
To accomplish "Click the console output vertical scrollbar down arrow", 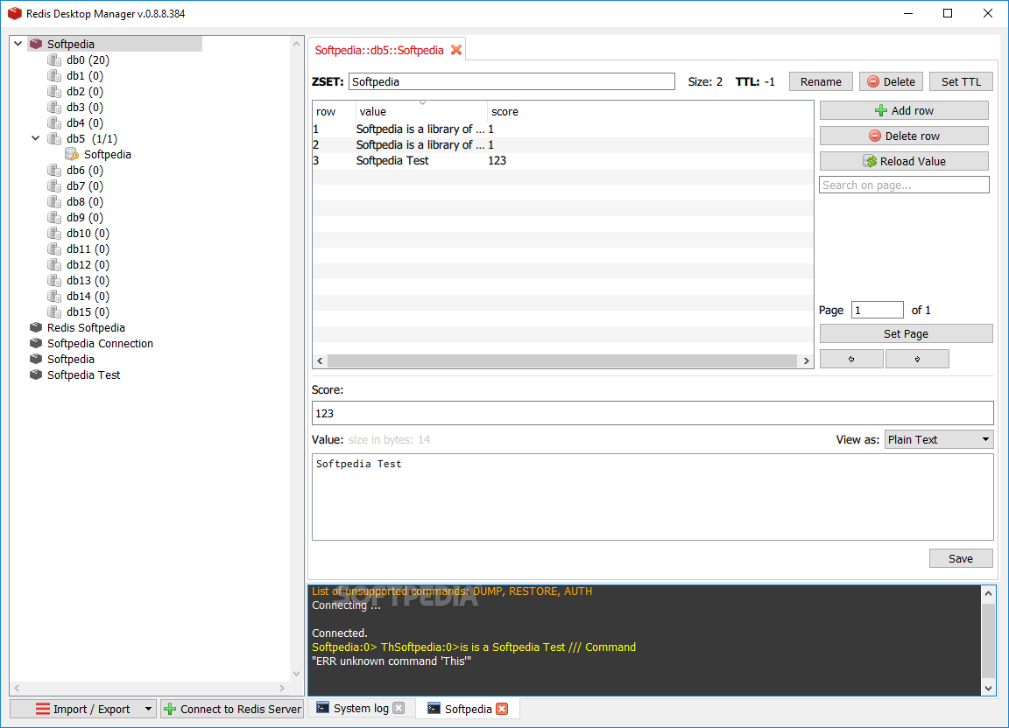I will pyautogui.click(x=988, y=688).
